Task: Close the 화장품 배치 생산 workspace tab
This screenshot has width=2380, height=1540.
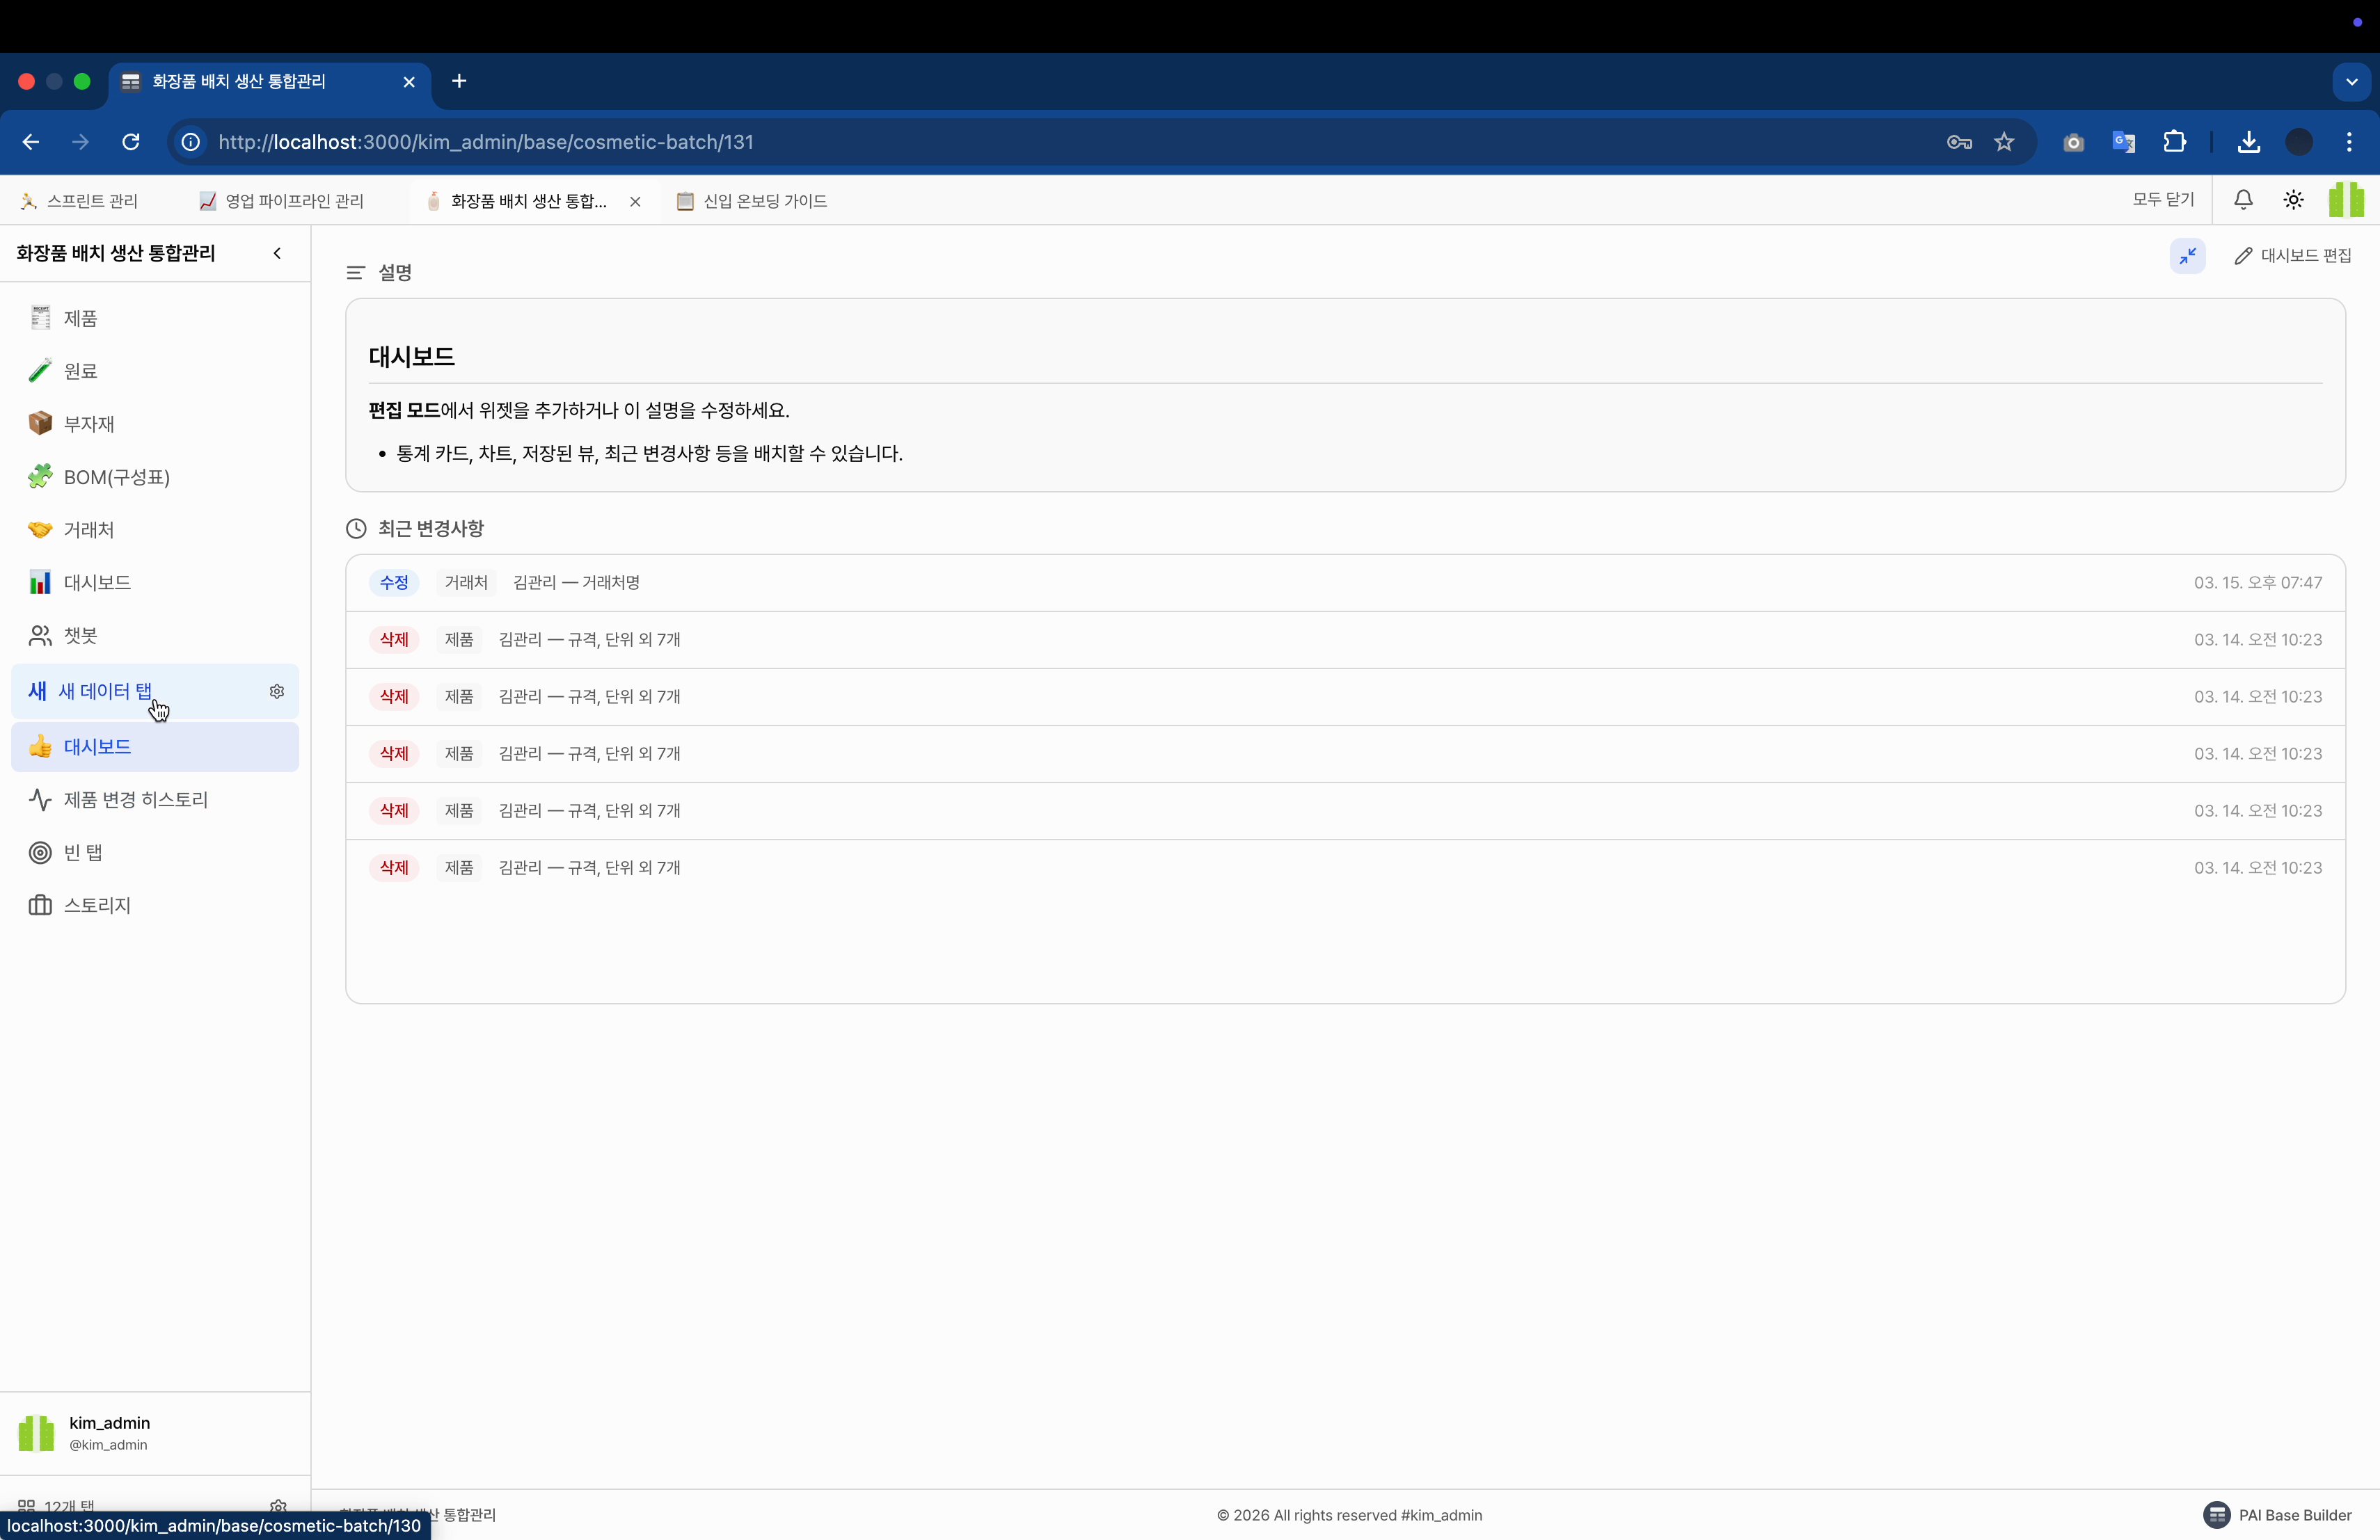Action: pyautogui.click(x=635, y=202)
